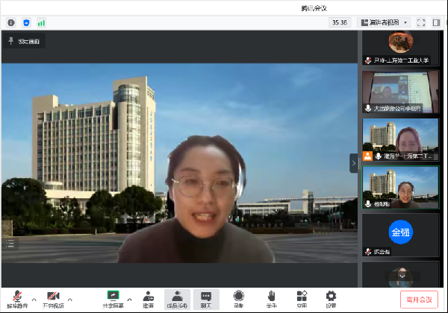
Task: Click the red Leave Meeting button
Action: click(419, 300)
